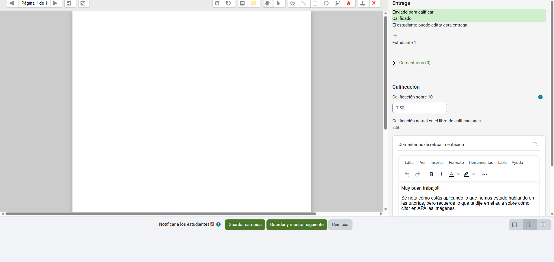The image size is (554, 262).
Task: Reveal more editor toolbar options
Action: coord(485,174)
